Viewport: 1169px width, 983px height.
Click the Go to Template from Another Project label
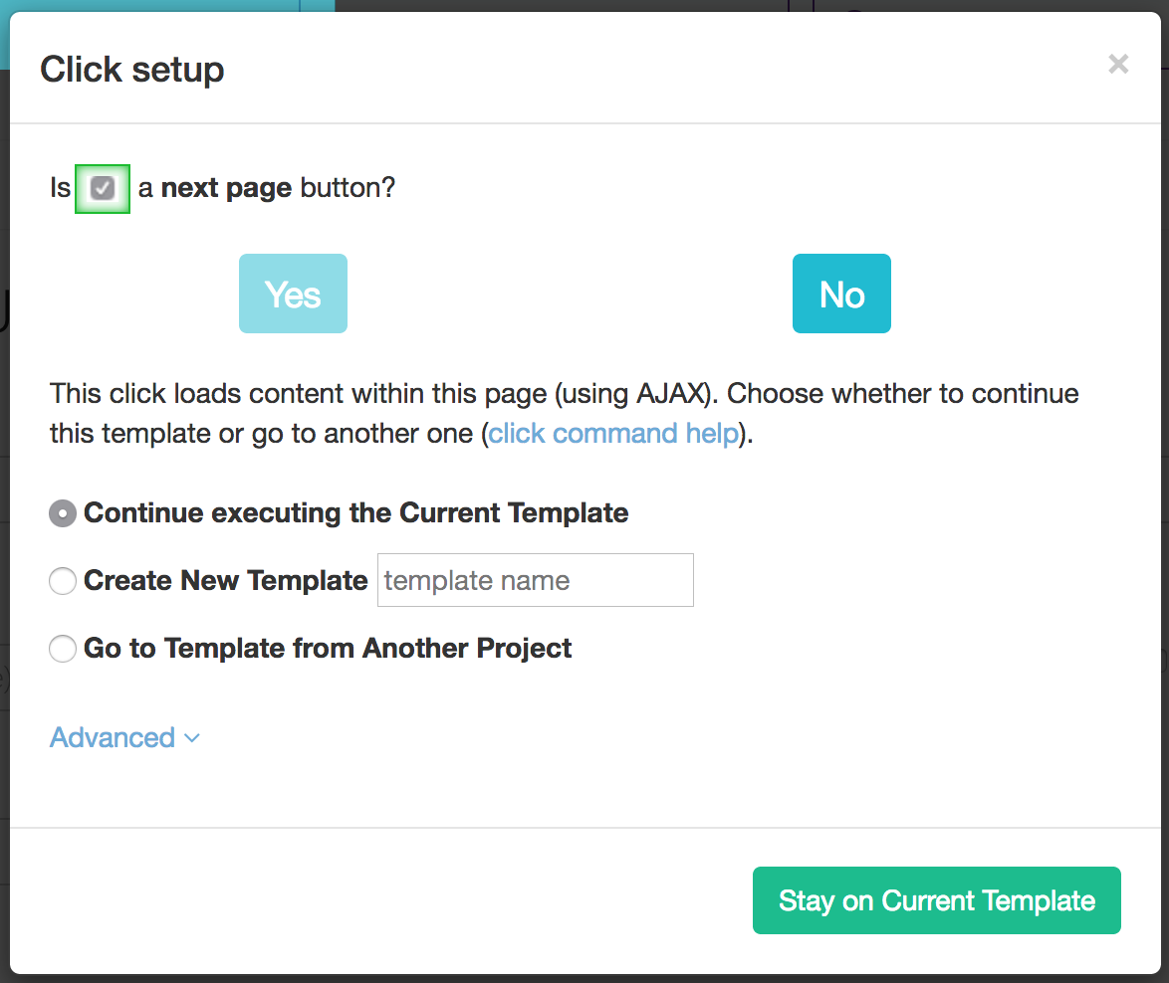328,649
